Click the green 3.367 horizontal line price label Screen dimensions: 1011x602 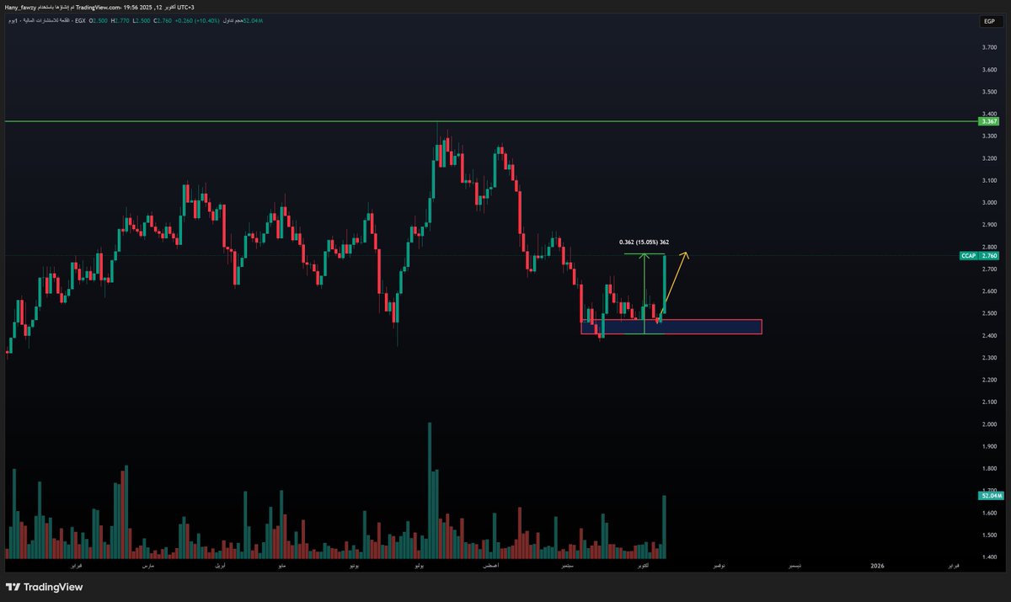click(989, 122)
